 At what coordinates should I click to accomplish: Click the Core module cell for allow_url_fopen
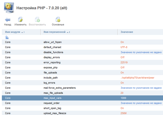(x=8, y=42)
